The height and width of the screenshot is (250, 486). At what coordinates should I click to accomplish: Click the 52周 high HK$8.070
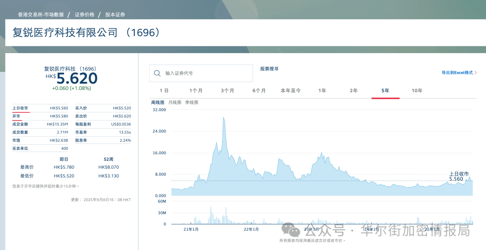pos(108,167)
